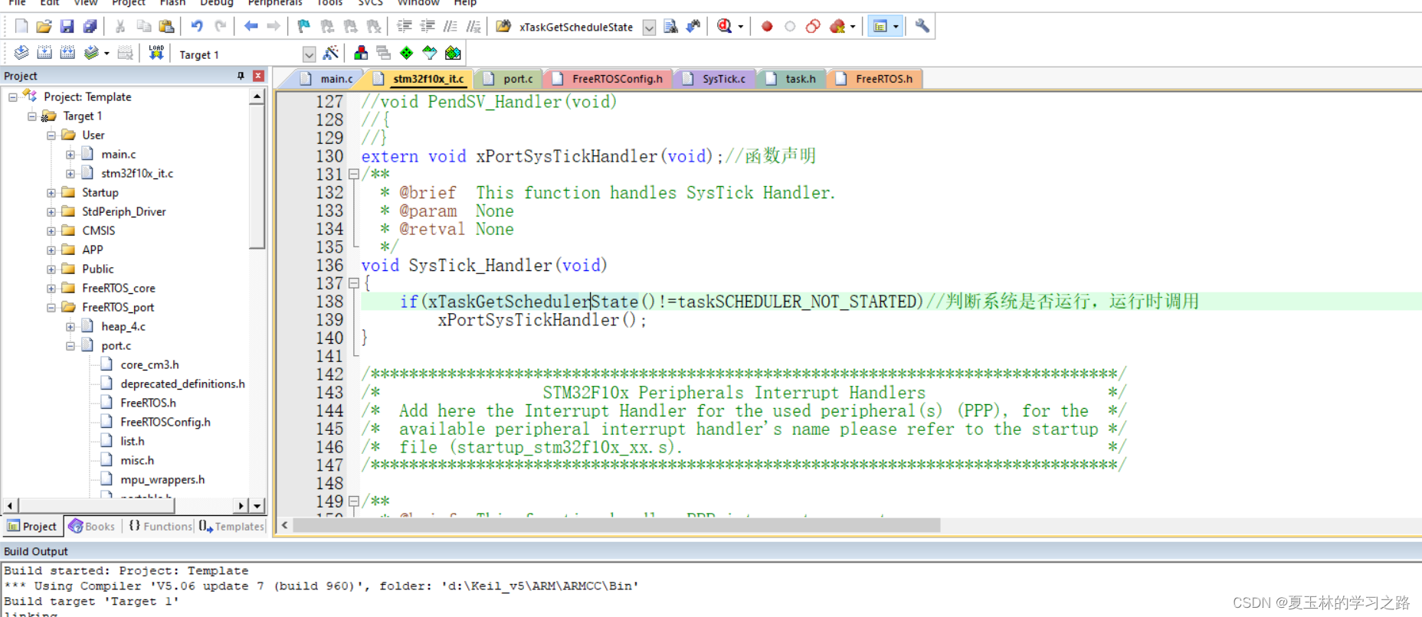Image resolution: width=1422 pixels, height=617 pixels.
Task: Select mpu_wrappers.h in the project tree
Action: tap(162, 480)
